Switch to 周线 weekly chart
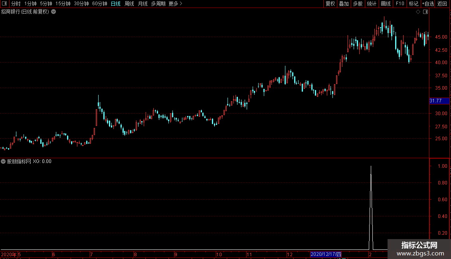 coord(129,4)
